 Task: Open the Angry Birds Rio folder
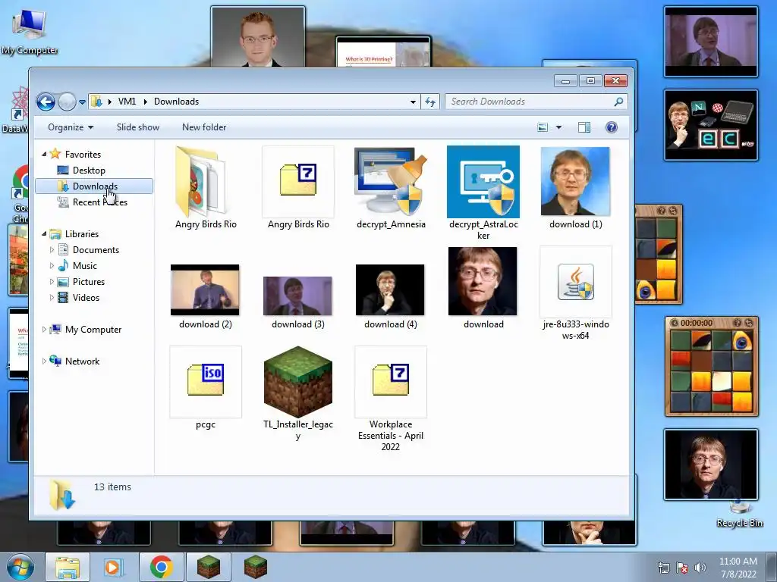coord(203,182)
